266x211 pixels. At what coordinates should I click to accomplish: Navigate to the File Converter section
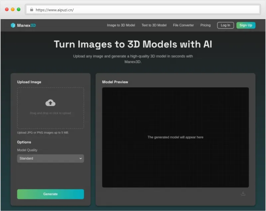(183, 25)
